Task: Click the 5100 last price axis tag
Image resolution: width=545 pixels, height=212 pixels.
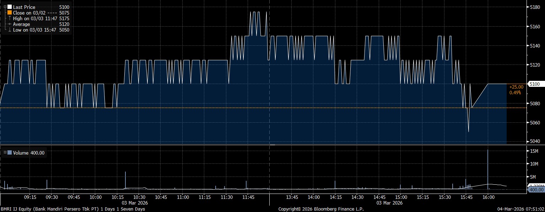Action: point(534,84)
